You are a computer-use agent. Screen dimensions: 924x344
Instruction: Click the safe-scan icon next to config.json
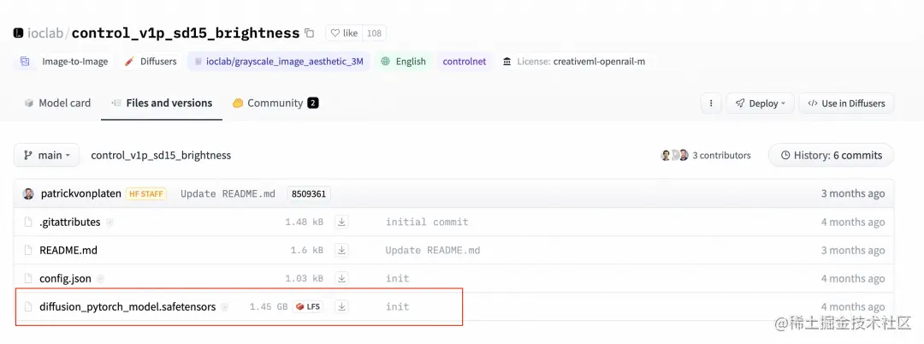[x=100, y=279]
